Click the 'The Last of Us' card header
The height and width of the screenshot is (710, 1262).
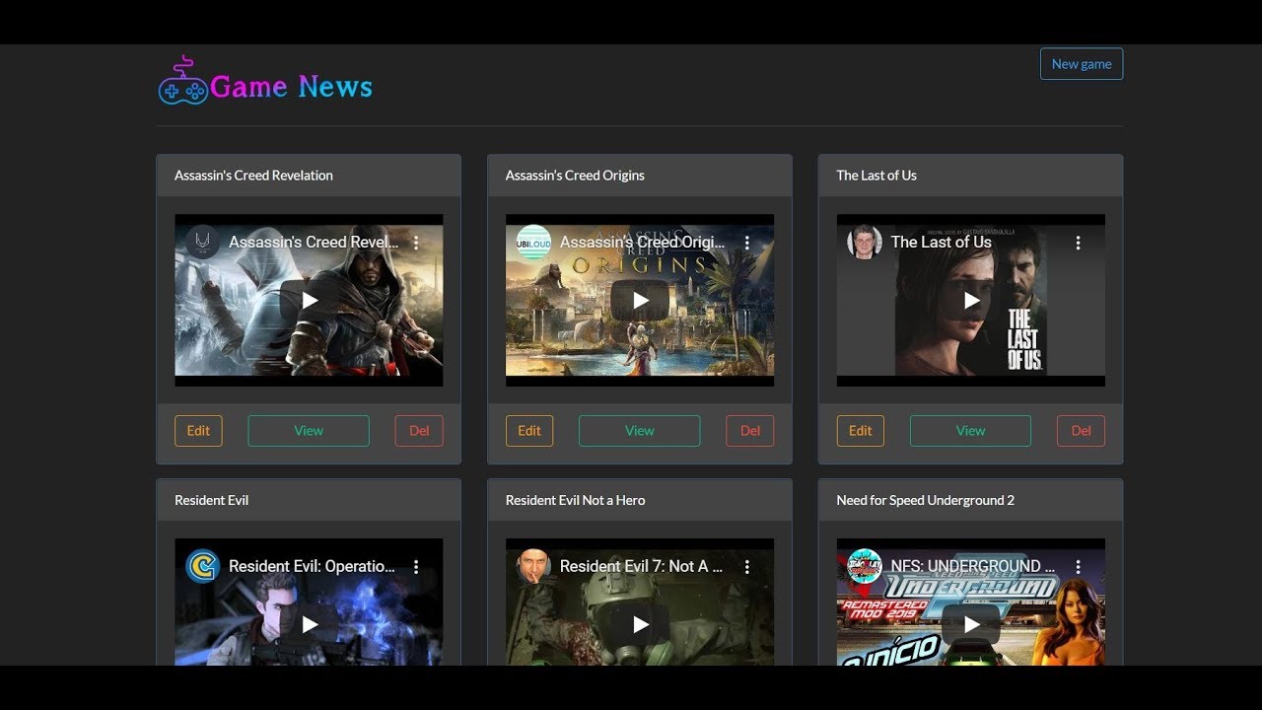[x=971, y=176]
